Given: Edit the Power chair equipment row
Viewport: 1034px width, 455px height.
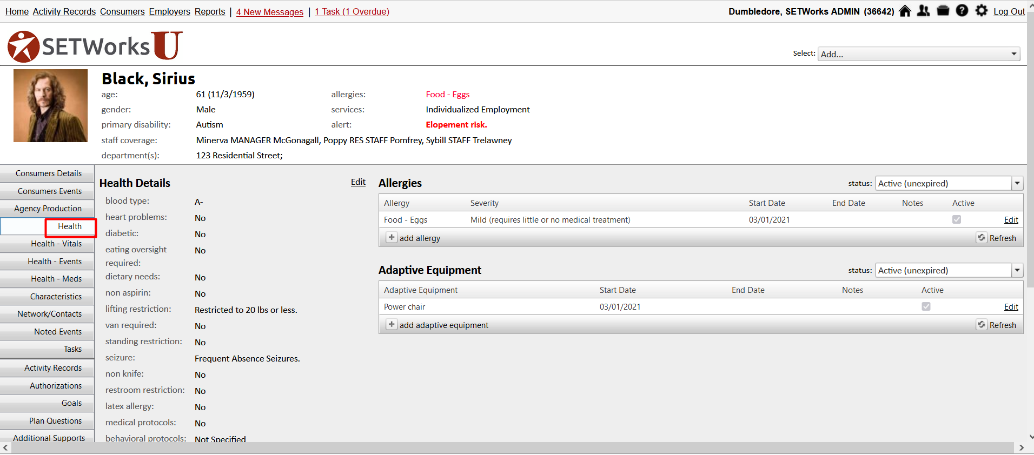Looking at the screenshot, I should (x=1011, y=306).
